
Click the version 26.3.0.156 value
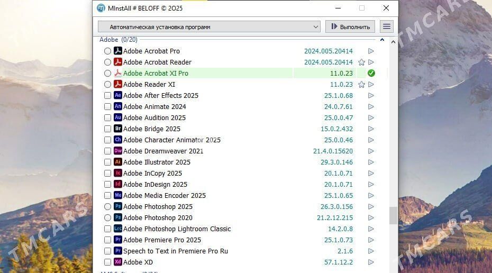pos(336,207)
